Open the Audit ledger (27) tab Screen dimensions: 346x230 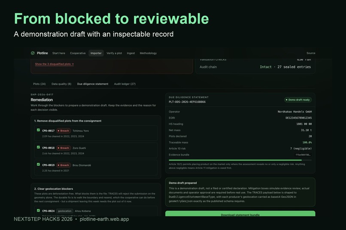(124, 84)
